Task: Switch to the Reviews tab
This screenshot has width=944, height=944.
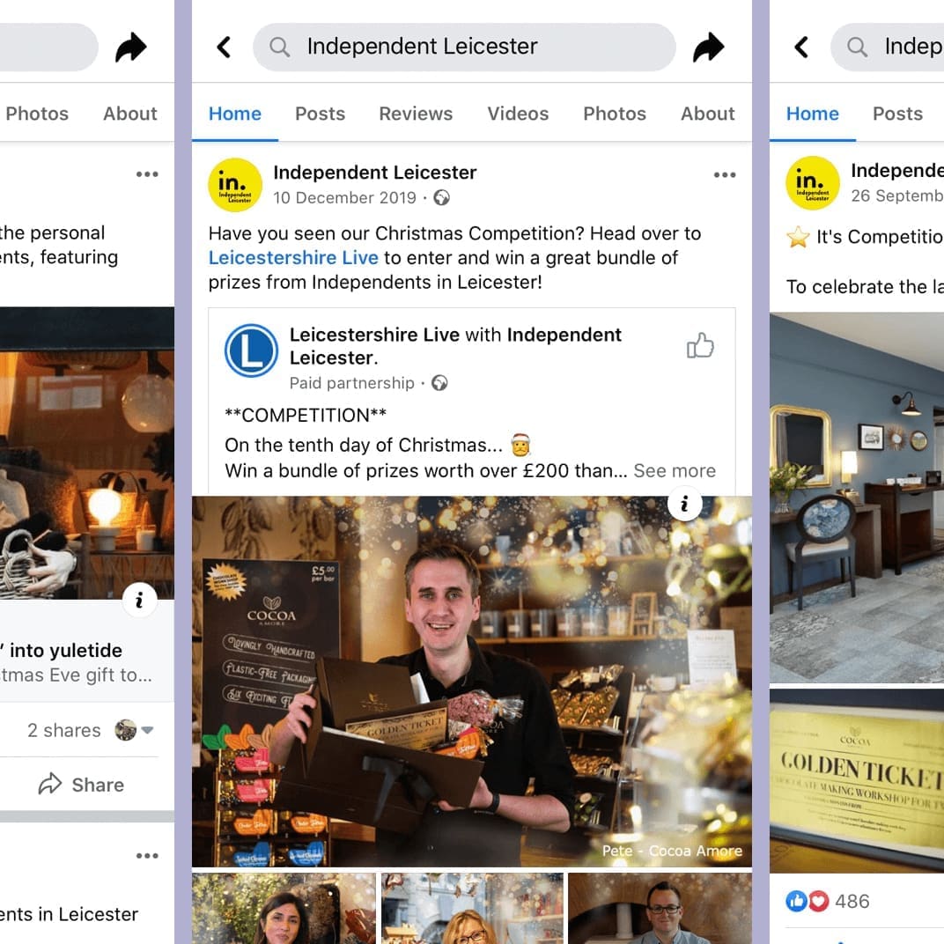Action: 416,114
